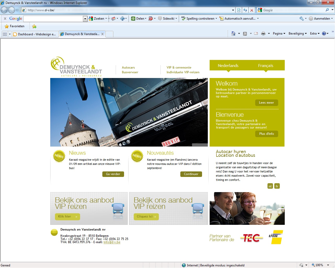
Task: Expand the Beveiliging dropdown menu
Action: tap(298, 33)
